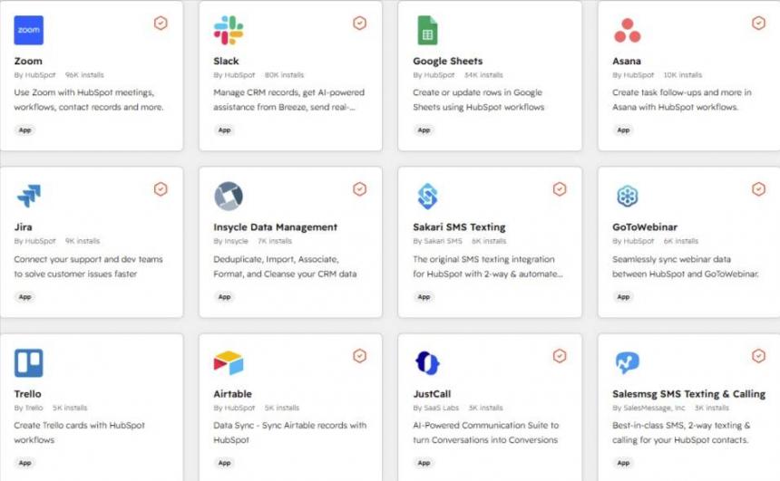Open the Zoom app title

[x=28, y=61]
